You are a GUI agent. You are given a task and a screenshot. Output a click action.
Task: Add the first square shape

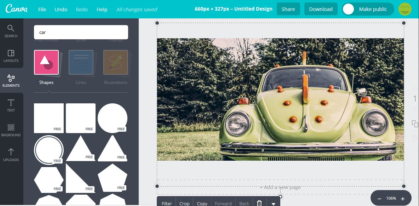(x=48, y=118)
